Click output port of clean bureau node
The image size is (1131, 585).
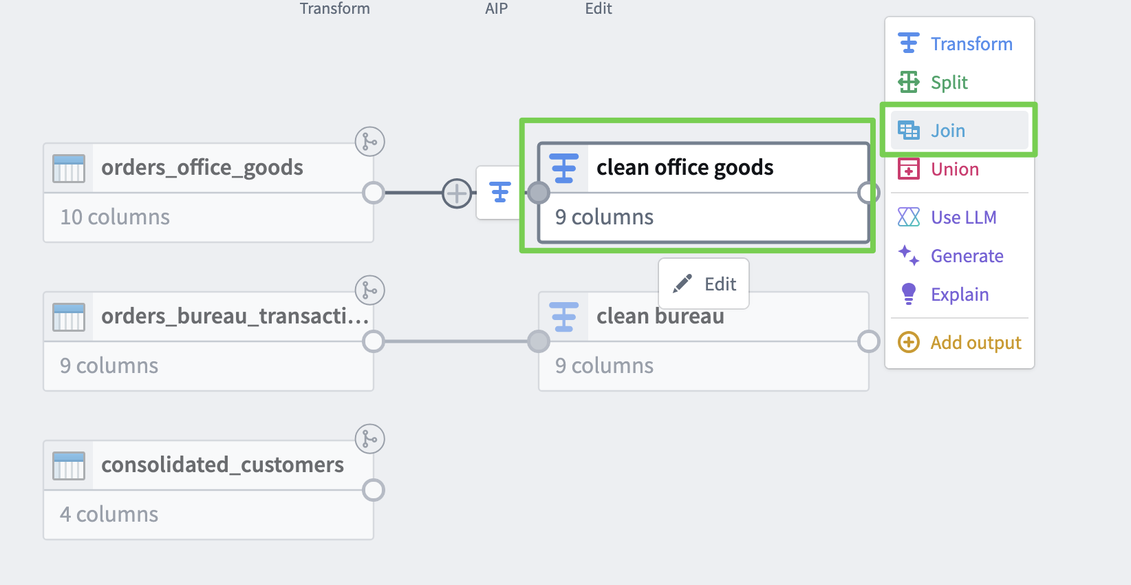tap(869, 341)
